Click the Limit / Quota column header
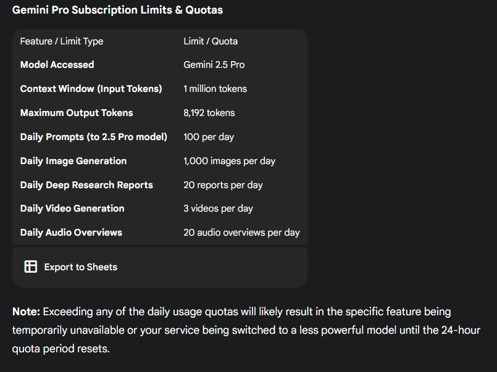 pyautogui.click(x=211, y=41)
